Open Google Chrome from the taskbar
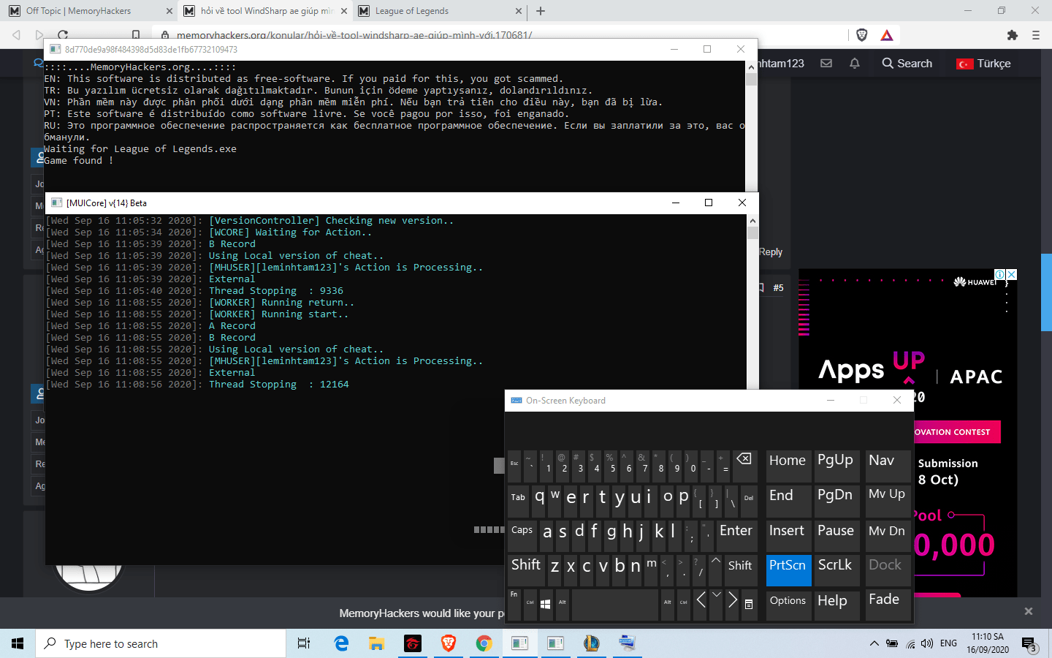Image resolution: width=1052 pixels, height=658 pixels. 484,643
